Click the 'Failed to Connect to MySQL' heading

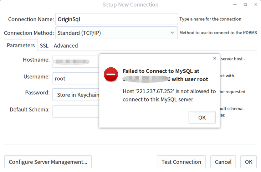pos(161,71)
